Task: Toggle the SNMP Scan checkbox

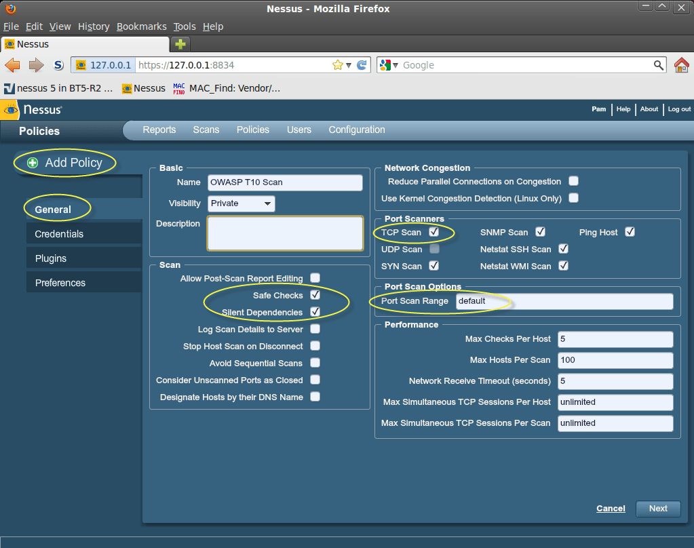Action: pyautogui.click(x=540, y=231)
